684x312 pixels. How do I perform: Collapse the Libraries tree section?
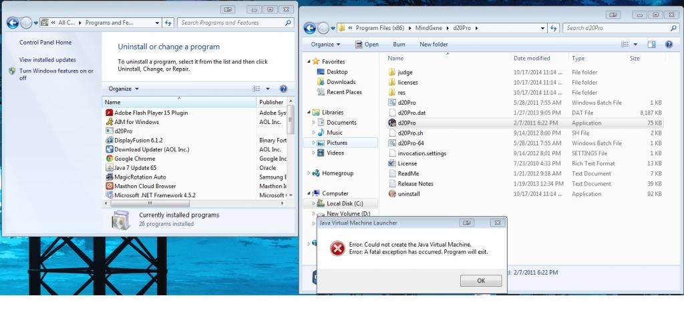click(309, 112)
